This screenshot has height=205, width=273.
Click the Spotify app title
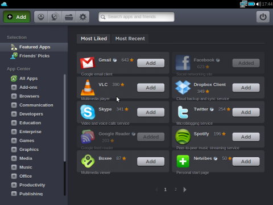[201, 134]
